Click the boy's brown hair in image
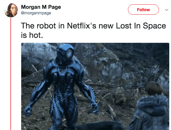Image resolution: width=171 pixels, height=130 pixels. click(154, 88)
